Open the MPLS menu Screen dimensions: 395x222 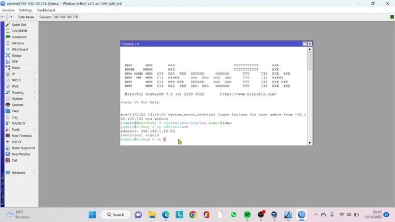[16, 80]
